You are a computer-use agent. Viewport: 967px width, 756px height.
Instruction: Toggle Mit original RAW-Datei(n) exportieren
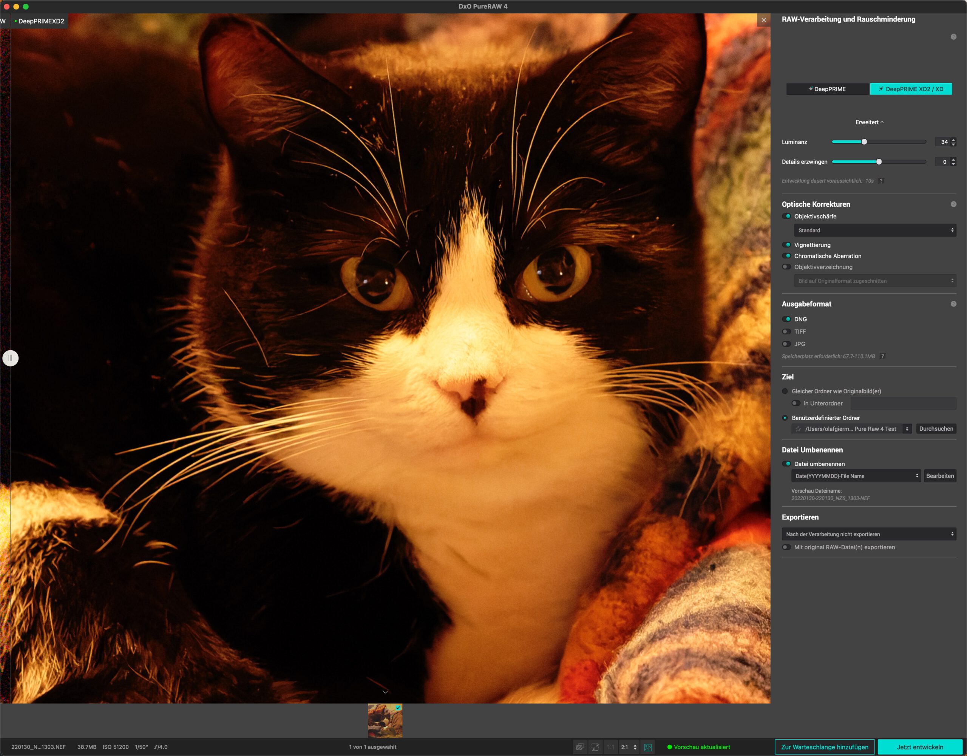tap(787, 547)
